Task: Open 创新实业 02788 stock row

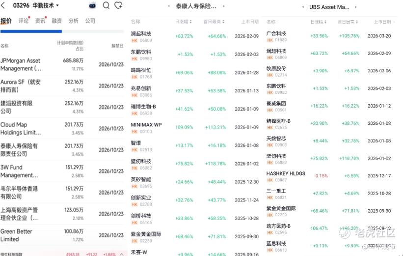Action: 194,200
